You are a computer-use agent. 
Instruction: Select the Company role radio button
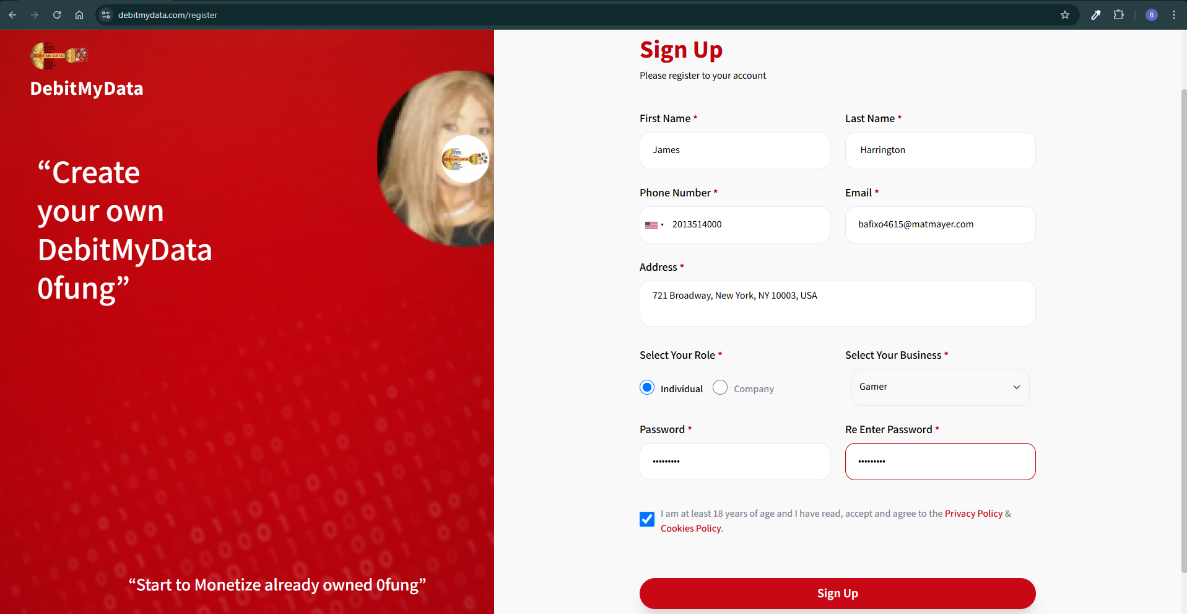(720, 388)
